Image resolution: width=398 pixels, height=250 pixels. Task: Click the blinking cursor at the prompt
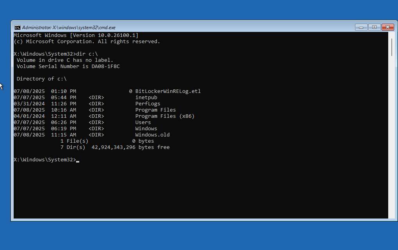click(x=78, y=160)
